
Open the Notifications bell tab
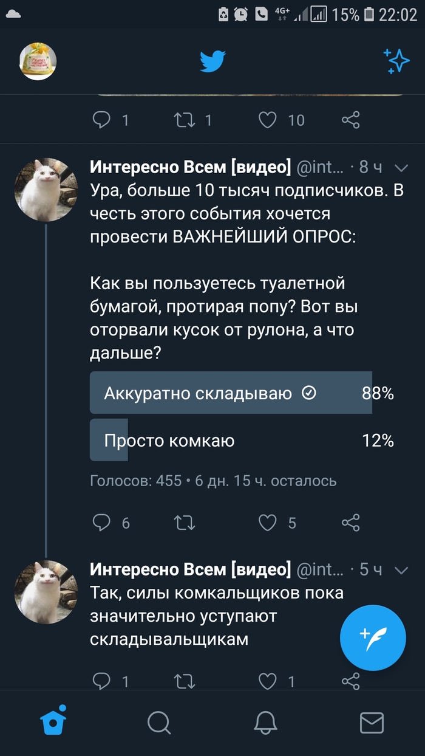click(265, 723)
